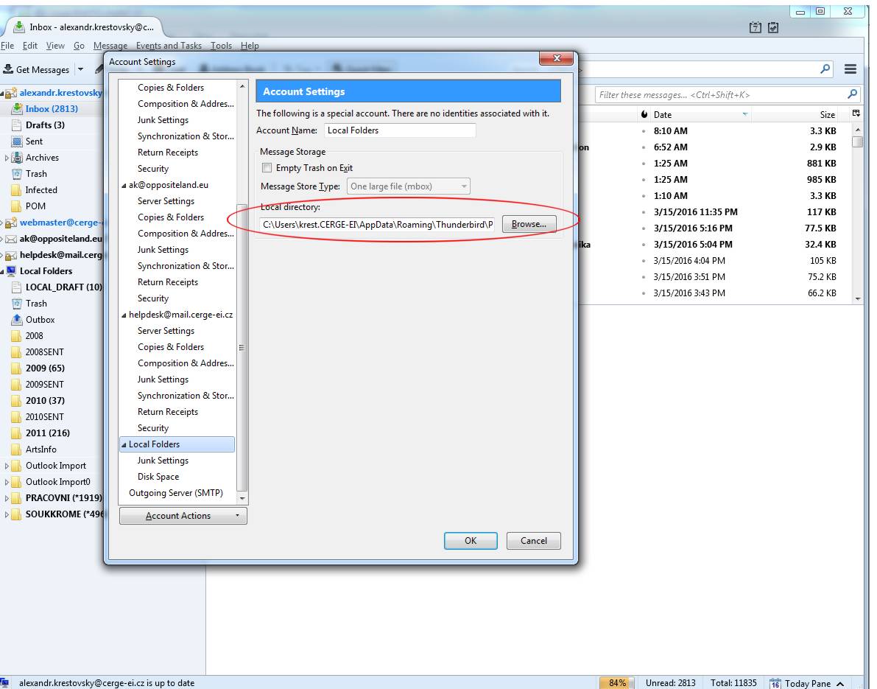Enable Empty Trash on Exit checkbox
Viewport: 877px width, 689px height.
coord(267,168)
